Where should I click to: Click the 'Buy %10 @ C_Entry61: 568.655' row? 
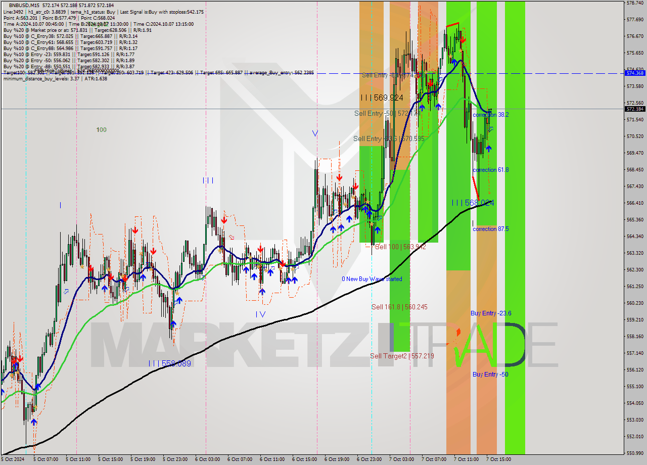click(x=70, y=42)
